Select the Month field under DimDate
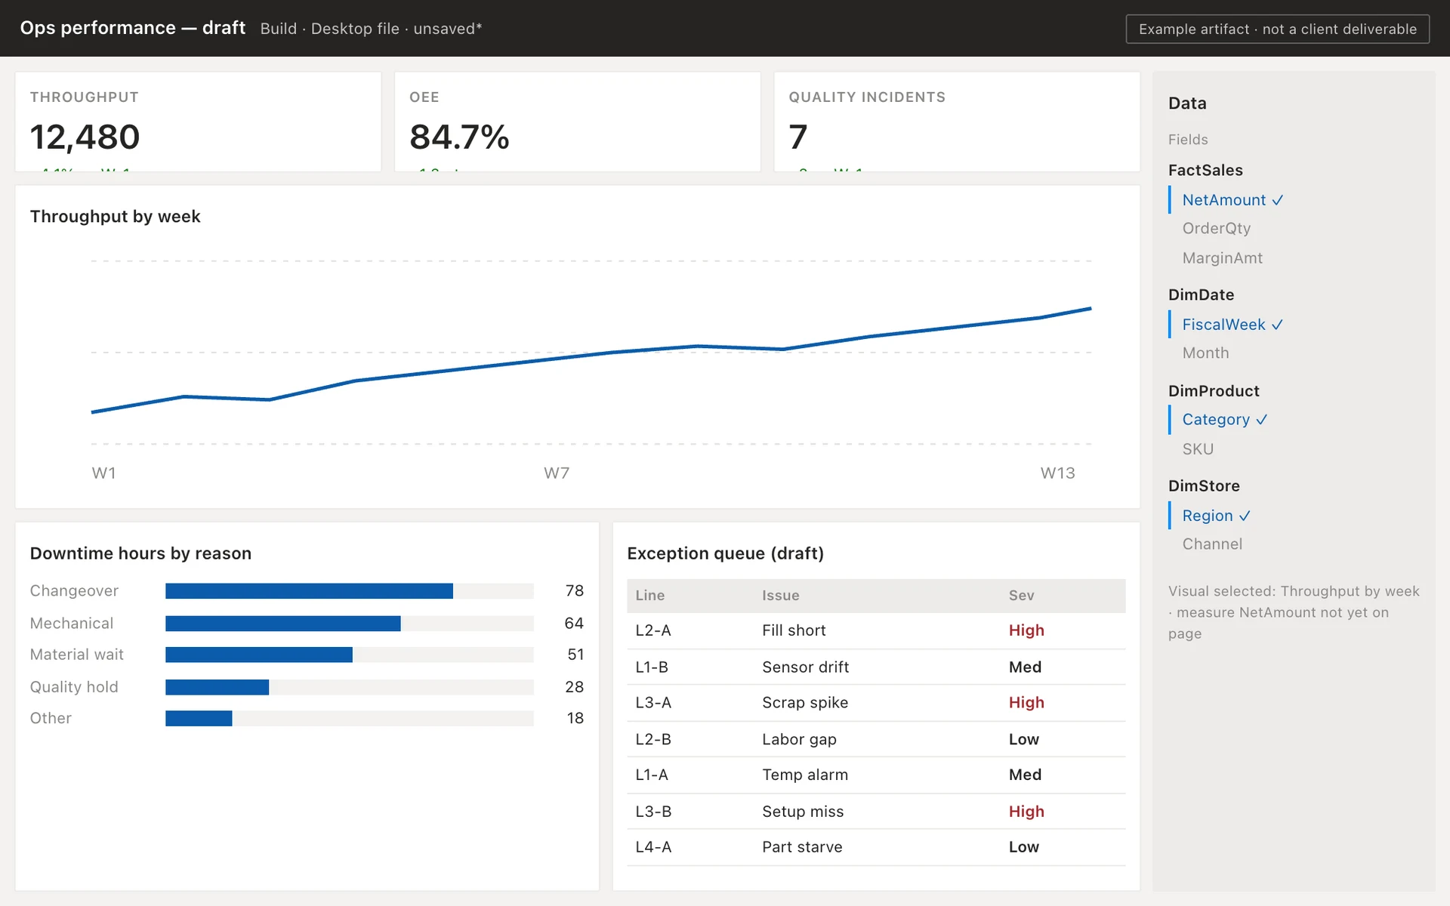The image size is (1450, 906). (x=1205, y=353)
